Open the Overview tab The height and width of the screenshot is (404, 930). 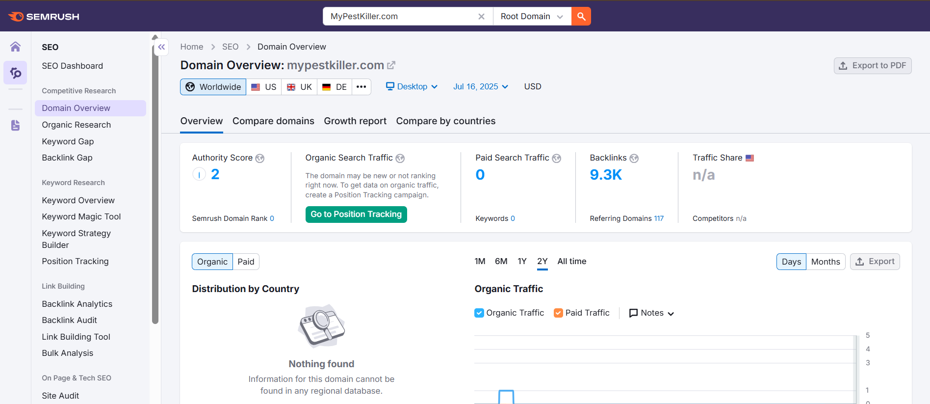tap(202, 121)
